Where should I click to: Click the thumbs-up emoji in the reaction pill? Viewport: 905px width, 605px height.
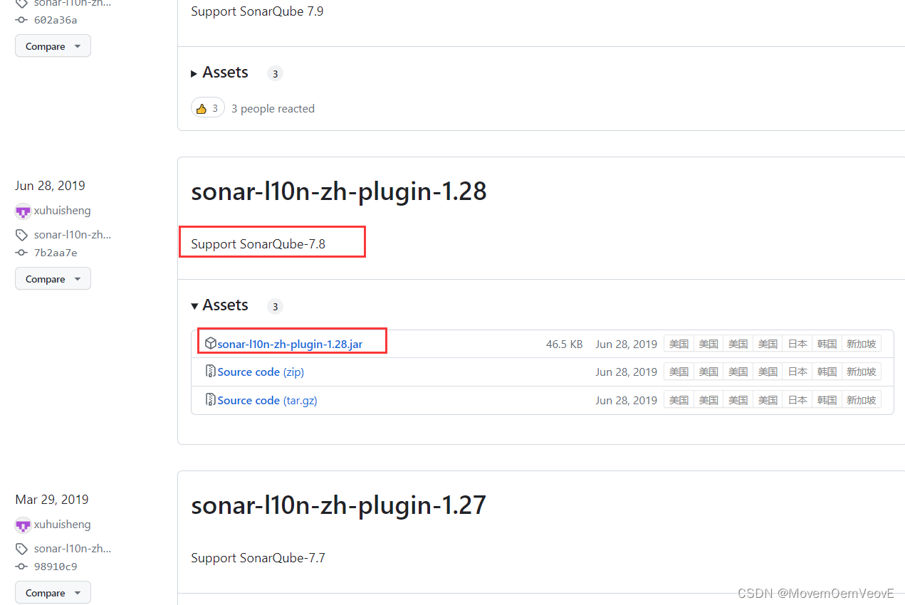tap(202, 107)
